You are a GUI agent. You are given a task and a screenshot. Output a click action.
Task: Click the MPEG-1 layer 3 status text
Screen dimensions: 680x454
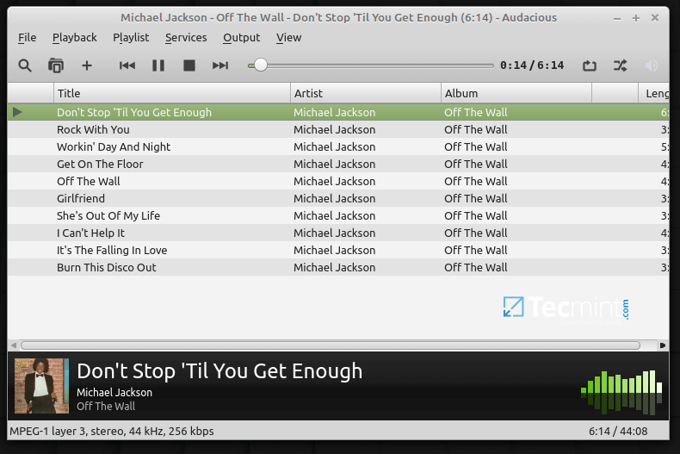pos(112,432)
